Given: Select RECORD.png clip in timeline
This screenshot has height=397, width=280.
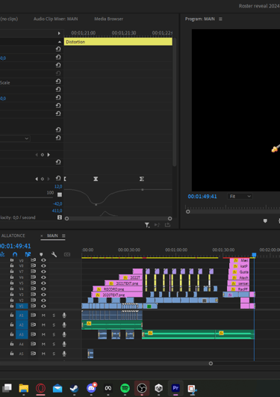Looking at the screenshot, I should pyautogui.click(x=118, y=289).
